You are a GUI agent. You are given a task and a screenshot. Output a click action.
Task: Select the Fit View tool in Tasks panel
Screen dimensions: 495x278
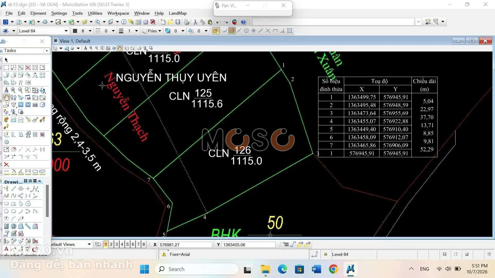coord(35,90)
